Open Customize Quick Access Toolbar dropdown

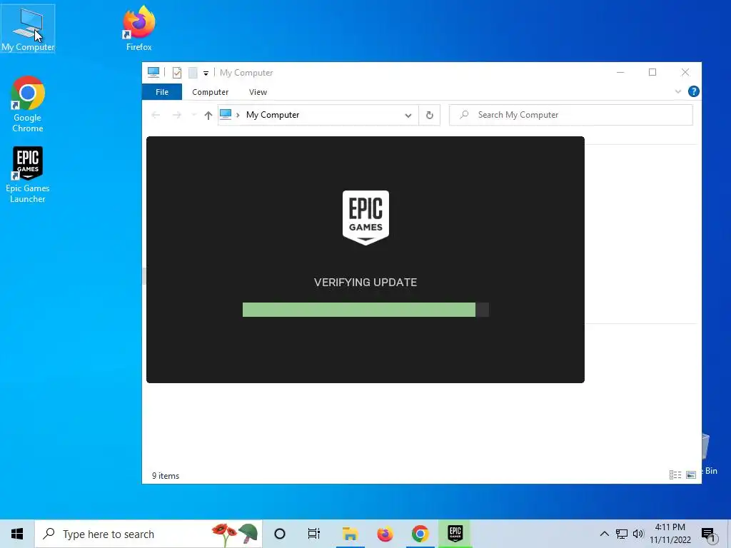click(206, 73)
